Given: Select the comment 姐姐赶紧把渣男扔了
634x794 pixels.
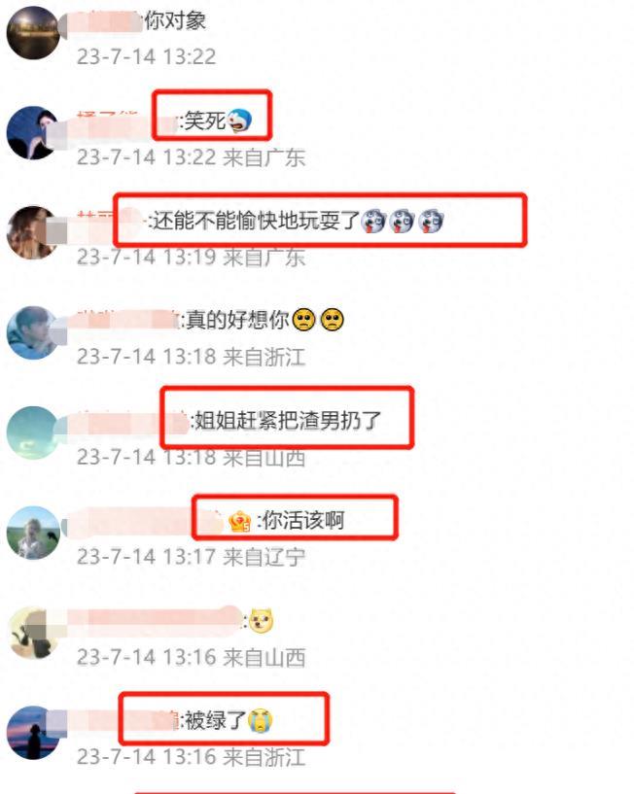Looking at the screenshot, I should [288, 420].
